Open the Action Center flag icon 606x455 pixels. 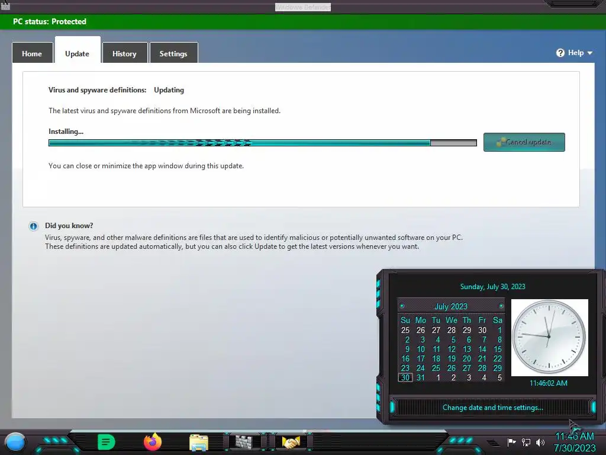pyautogui.click(x=511, y=442)
